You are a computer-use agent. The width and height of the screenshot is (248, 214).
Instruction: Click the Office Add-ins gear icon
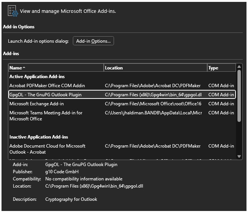tap(12, 11)
